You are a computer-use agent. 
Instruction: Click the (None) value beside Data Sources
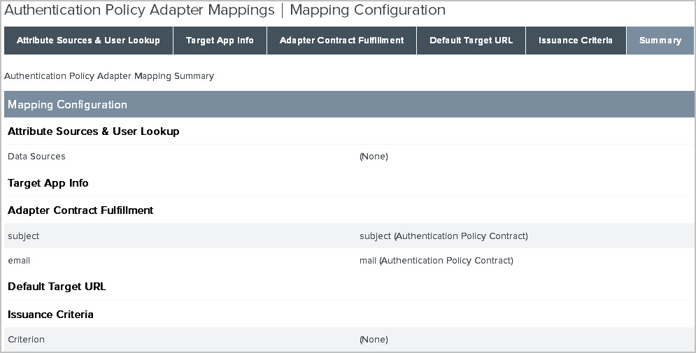click(x=374, y=157)
